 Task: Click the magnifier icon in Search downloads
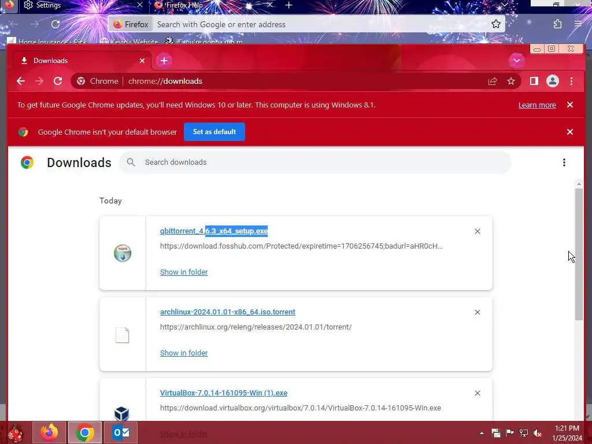[x=131, y=162]
